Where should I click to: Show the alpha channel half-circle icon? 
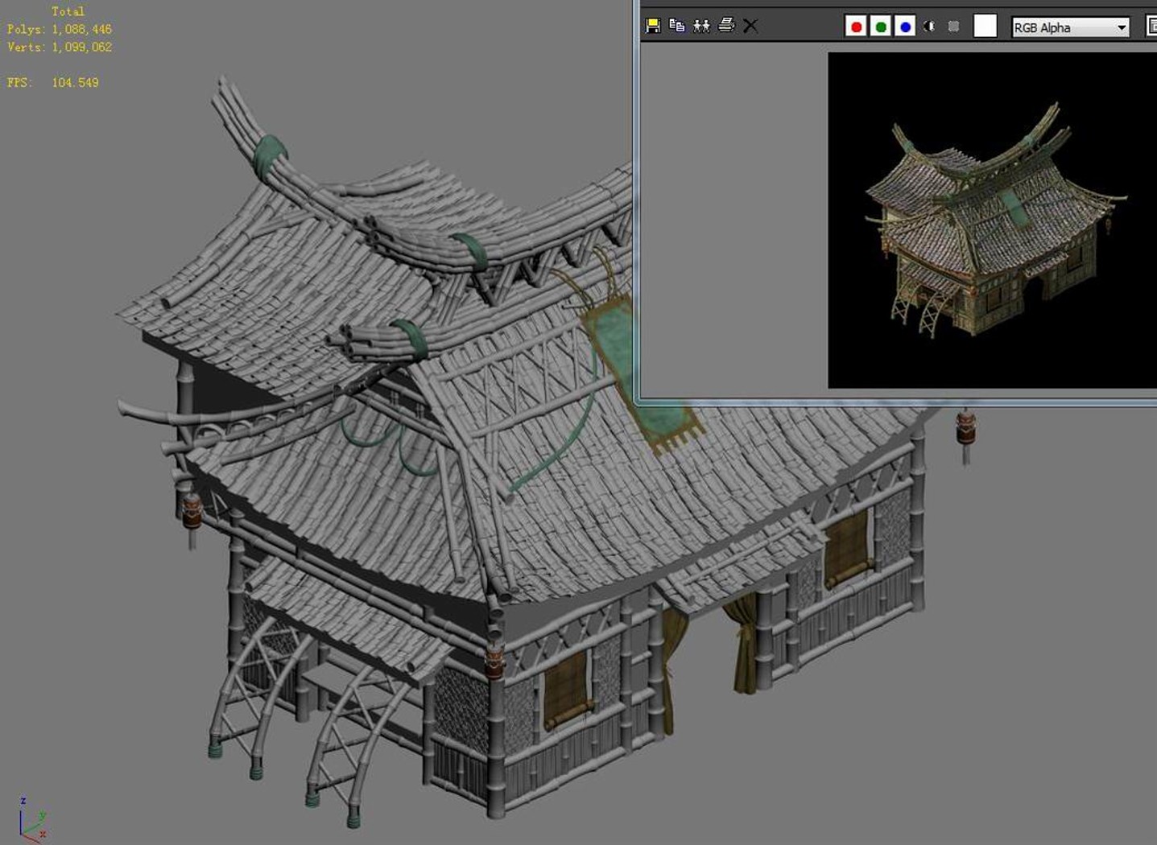tap(929, 27)
